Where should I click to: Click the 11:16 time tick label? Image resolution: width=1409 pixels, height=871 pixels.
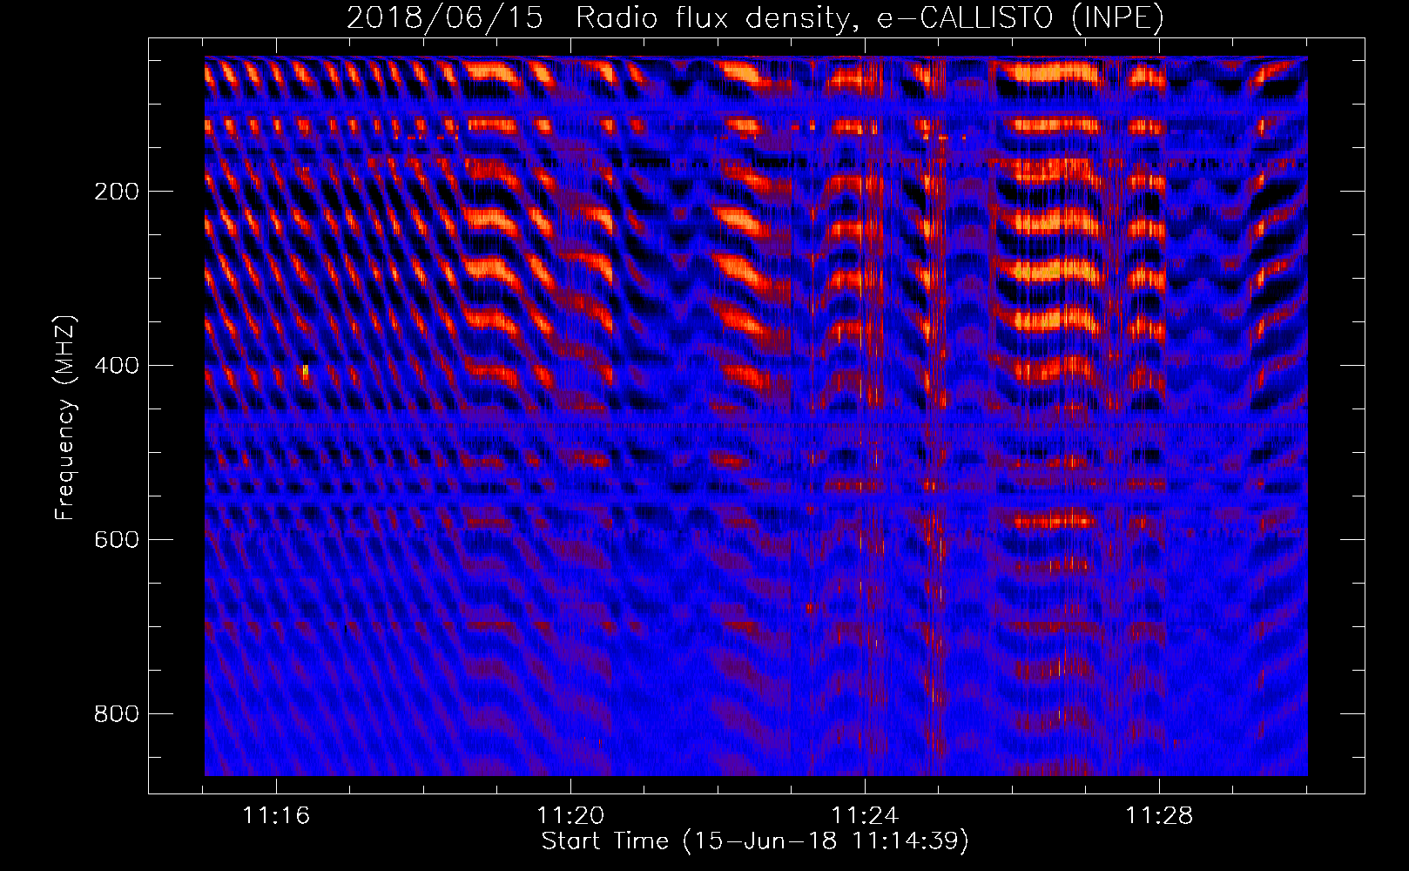[276, 816]
